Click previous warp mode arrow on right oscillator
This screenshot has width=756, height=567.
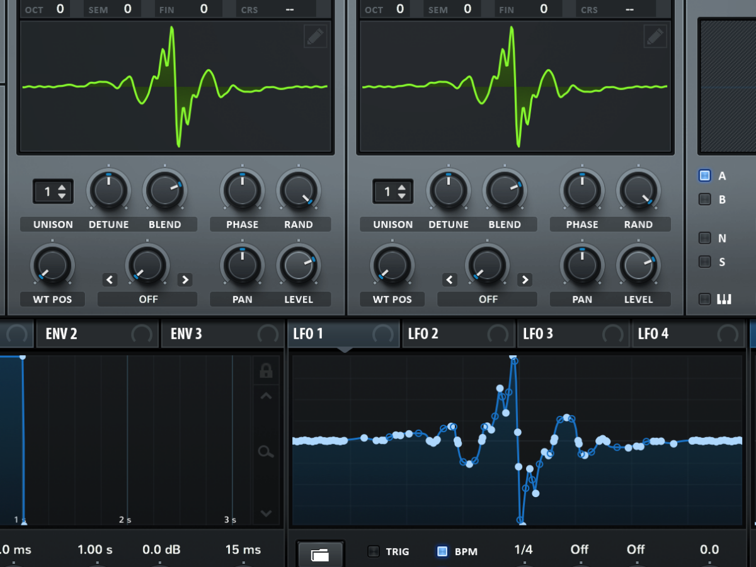point(449,280)
